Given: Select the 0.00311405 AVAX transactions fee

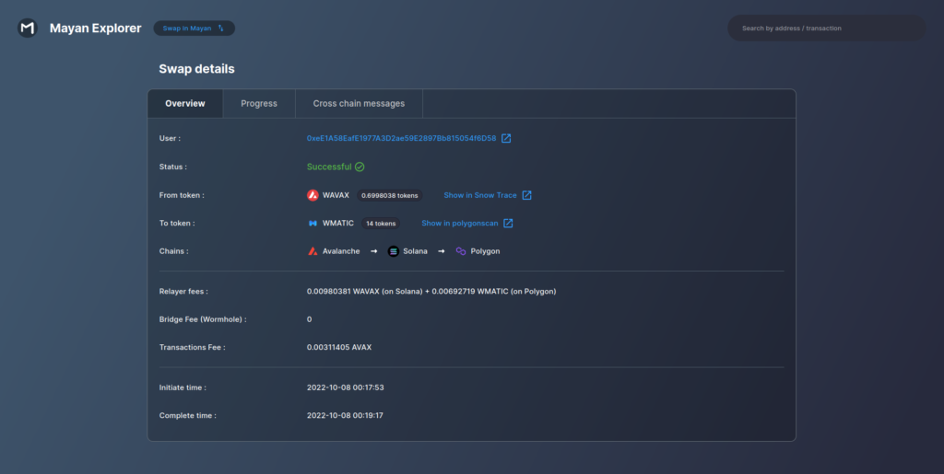Looking at the screenshot, I should pos(339,347).
